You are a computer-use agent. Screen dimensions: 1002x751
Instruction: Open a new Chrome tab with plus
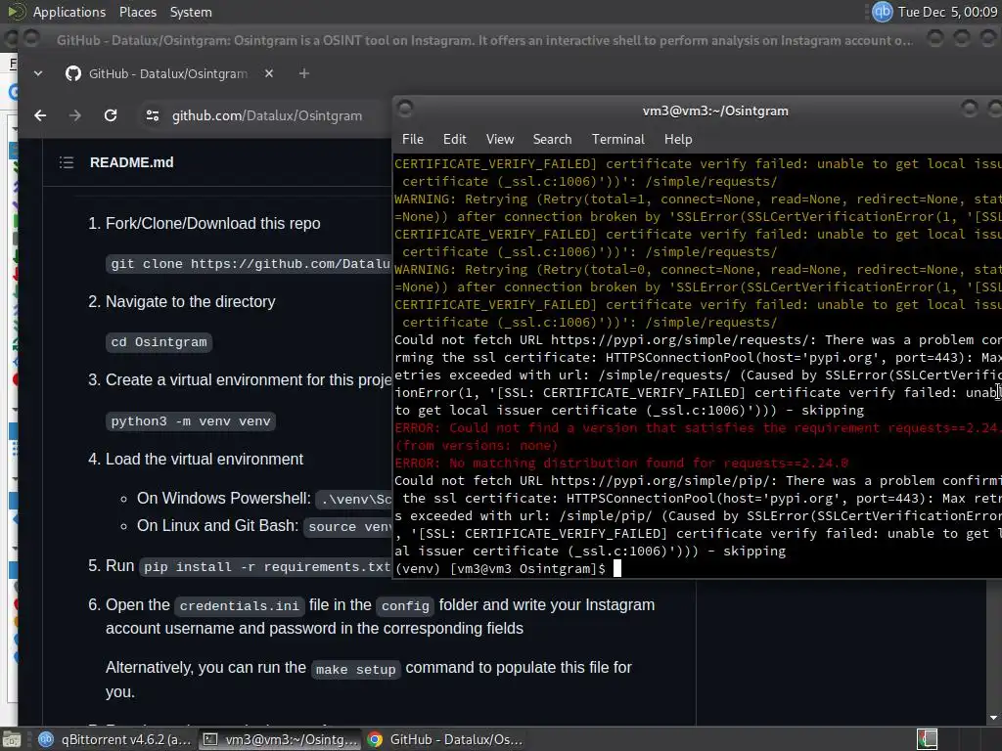tap(304, 73)
